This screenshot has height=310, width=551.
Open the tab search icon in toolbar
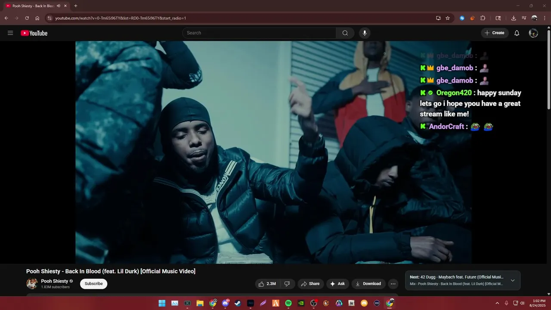498,18
